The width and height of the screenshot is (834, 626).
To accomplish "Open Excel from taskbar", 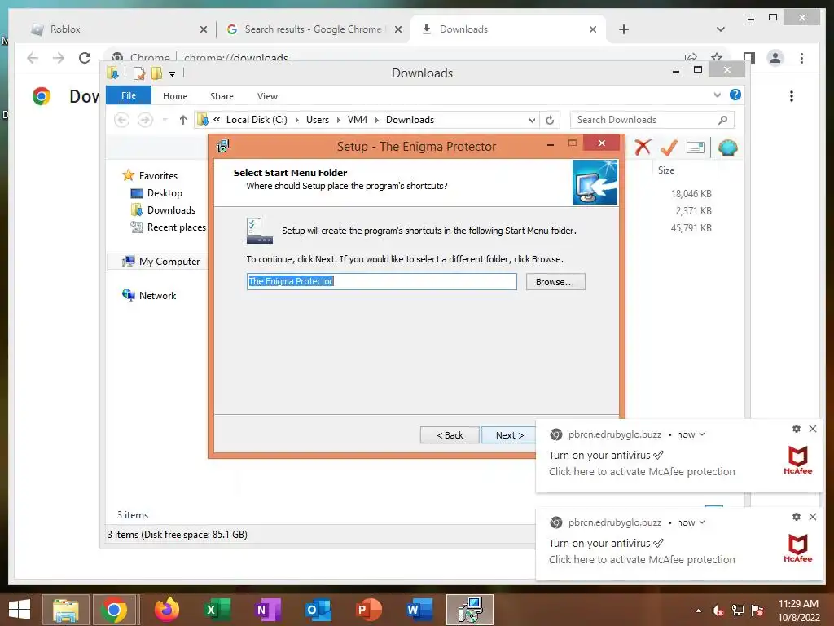I will pyautogui.click(x=217, y=610).
